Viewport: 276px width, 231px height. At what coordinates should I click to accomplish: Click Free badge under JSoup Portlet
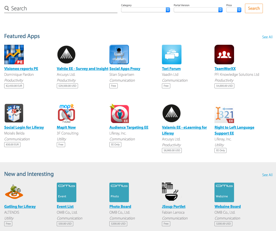point(166,224)
